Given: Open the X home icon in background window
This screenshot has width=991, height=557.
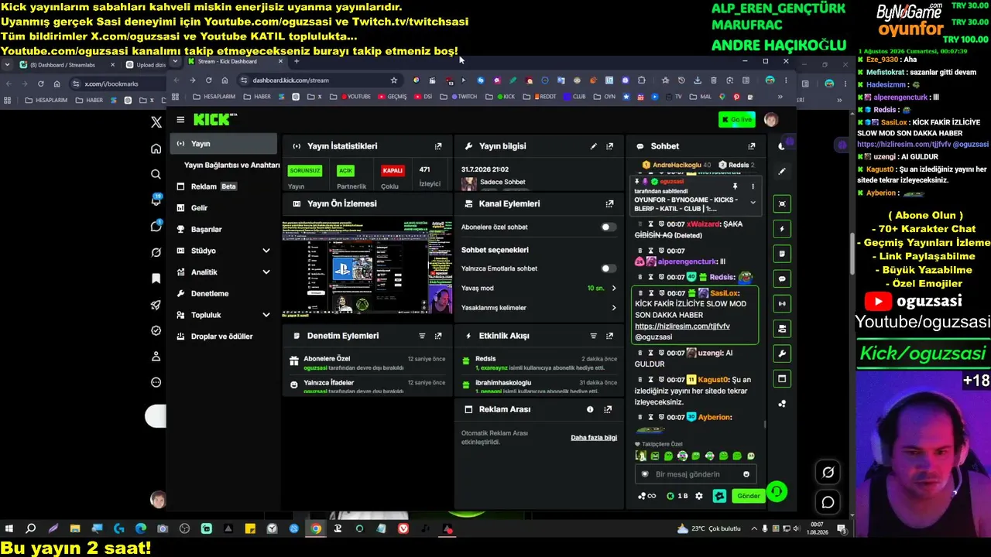Looking at the screenshot, I should [156, 149].
